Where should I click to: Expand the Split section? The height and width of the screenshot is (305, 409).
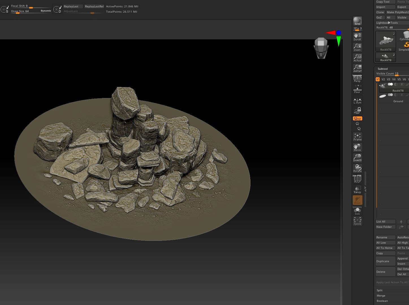click(380, 290)
